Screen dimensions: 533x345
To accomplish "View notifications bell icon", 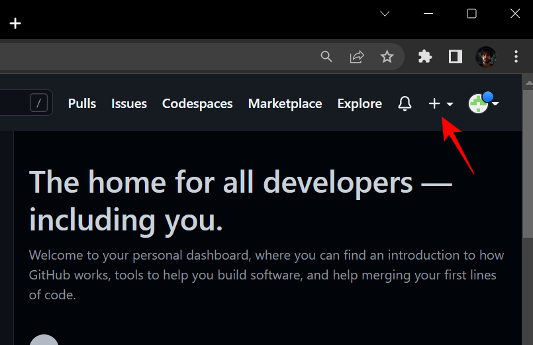I will coord(405,103).
